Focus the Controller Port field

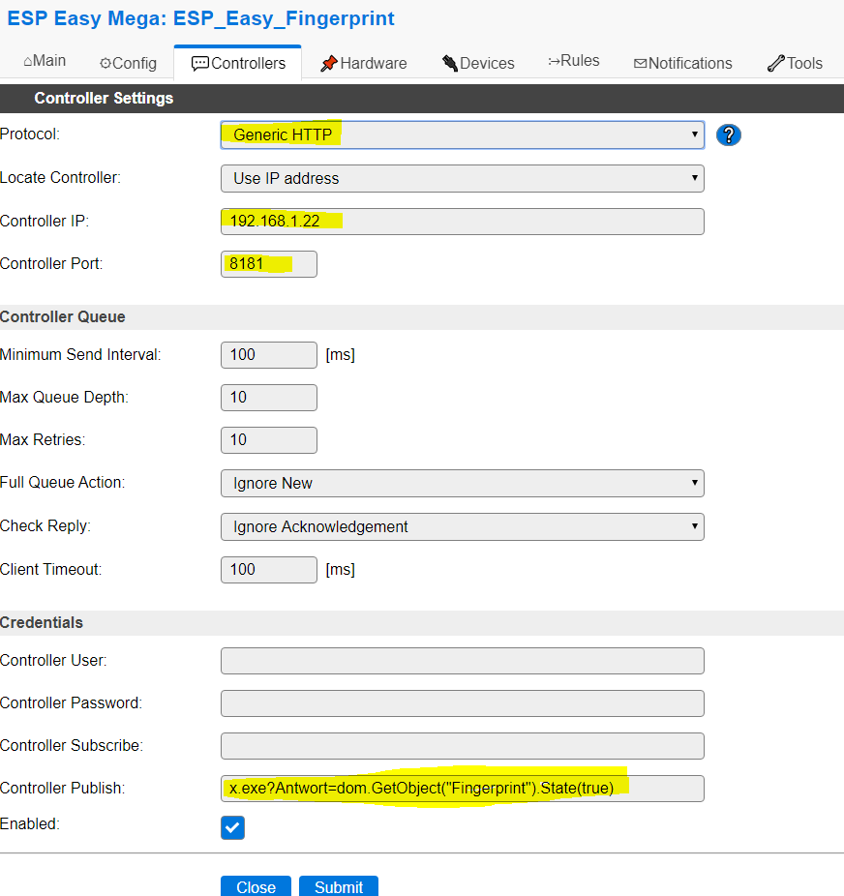click(268, 263)
